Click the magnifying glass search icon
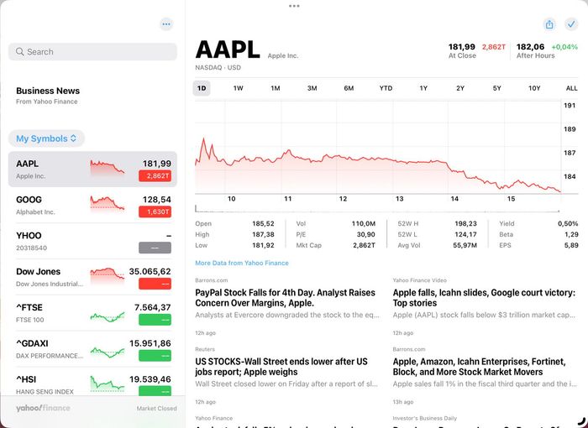The height and width of the screenshot is (428, 588). (20, 52)
